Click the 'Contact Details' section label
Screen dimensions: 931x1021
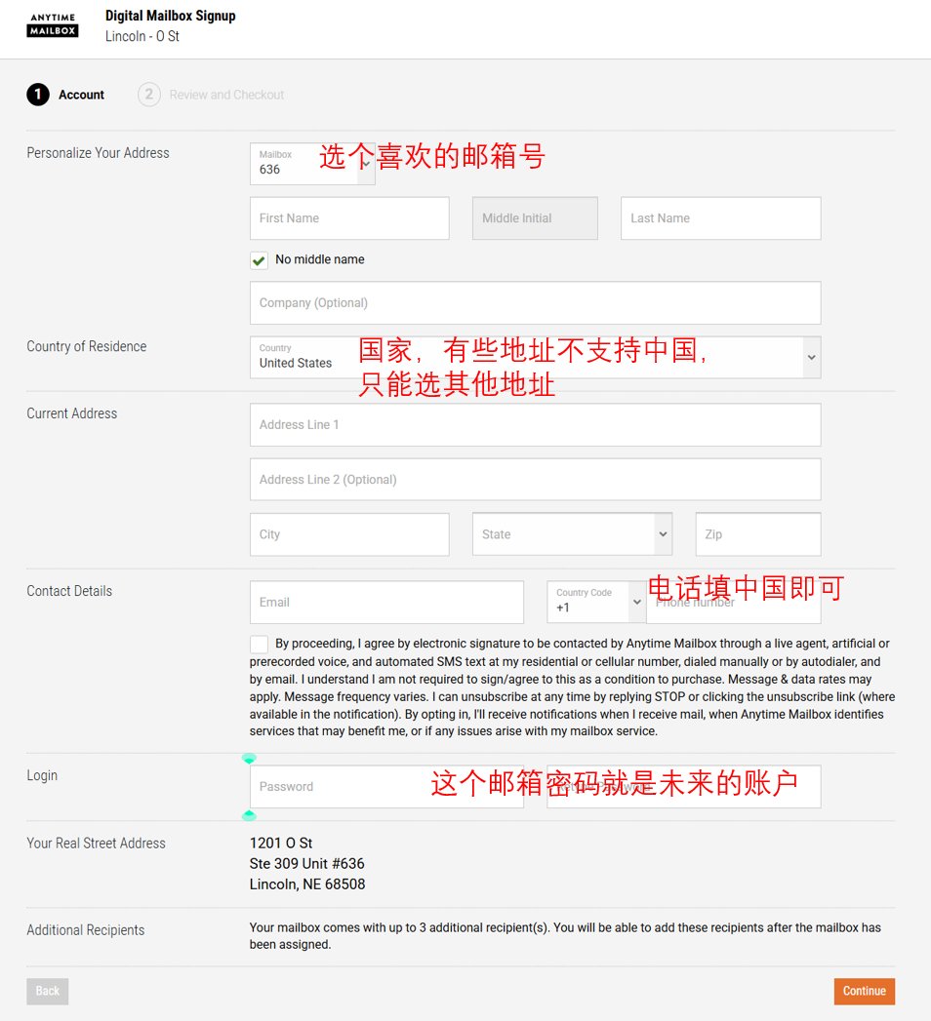(69, 591)
